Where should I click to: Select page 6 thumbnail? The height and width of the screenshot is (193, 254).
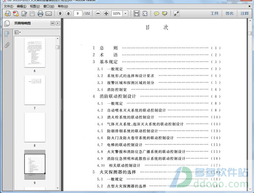click(x=35, y=52)
